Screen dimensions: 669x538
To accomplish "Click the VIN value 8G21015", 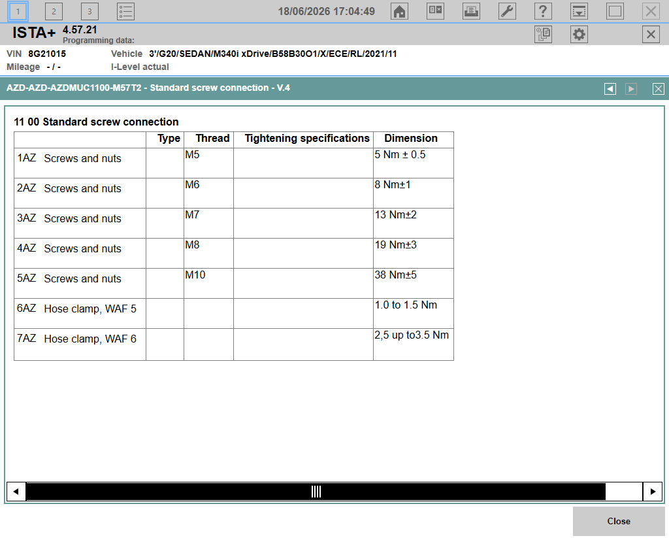I will (x=47, y=54).
